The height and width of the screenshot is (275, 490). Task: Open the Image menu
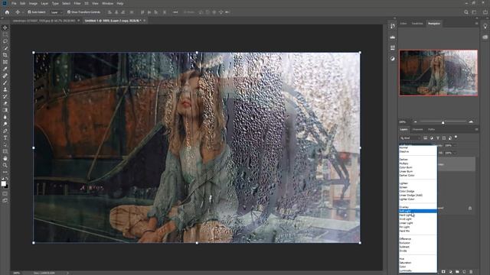pyautogui.click(x=33, y=3)
